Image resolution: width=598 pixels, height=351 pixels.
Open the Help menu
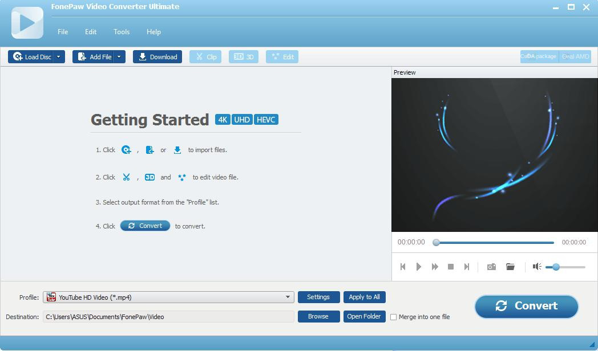tap(153, 32)
